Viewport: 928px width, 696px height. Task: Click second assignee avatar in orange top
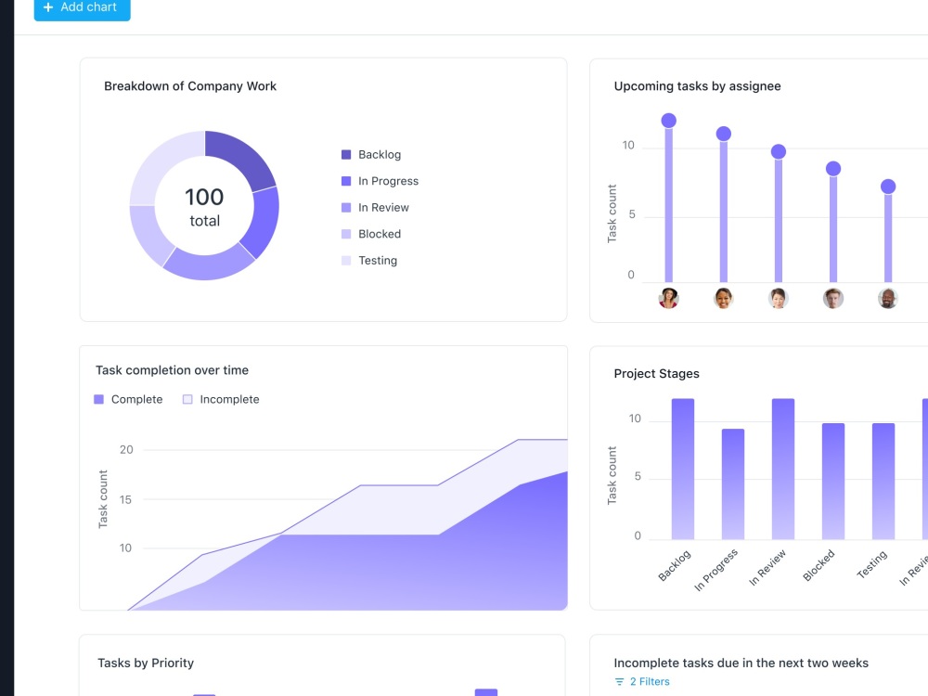click(x=723, y=298)
